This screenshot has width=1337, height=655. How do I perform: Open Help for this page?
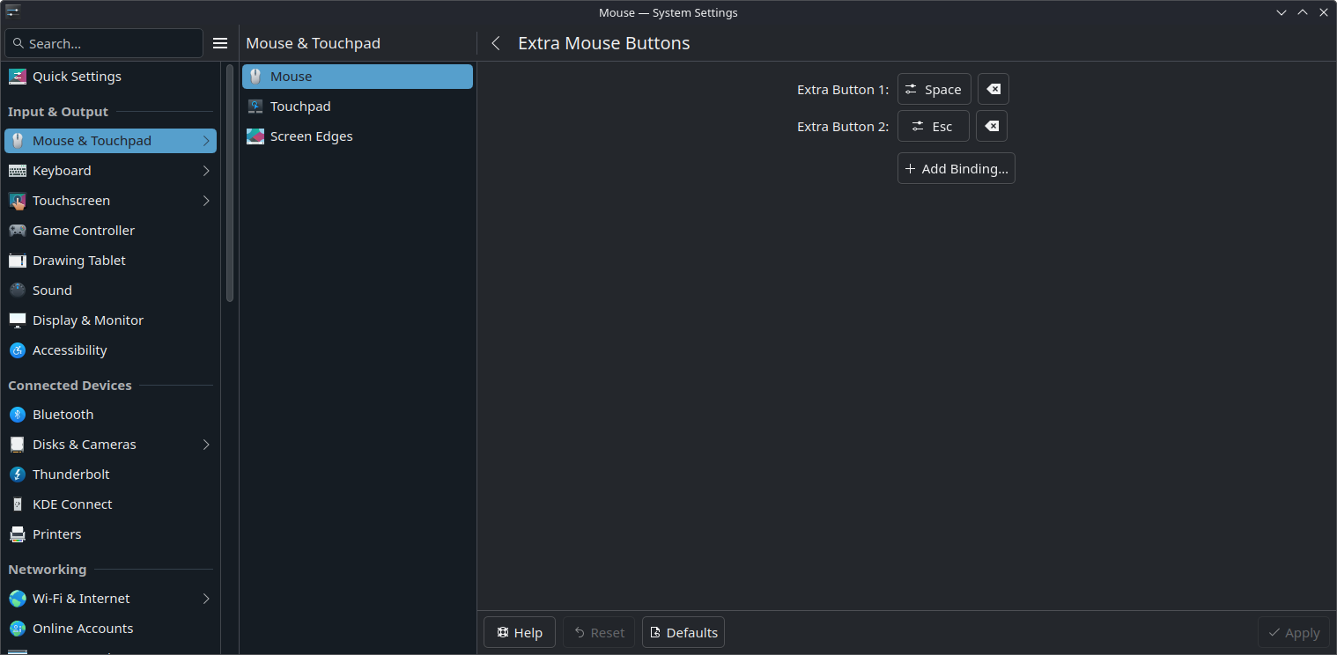pyautogui.click(x=520, y=632)
